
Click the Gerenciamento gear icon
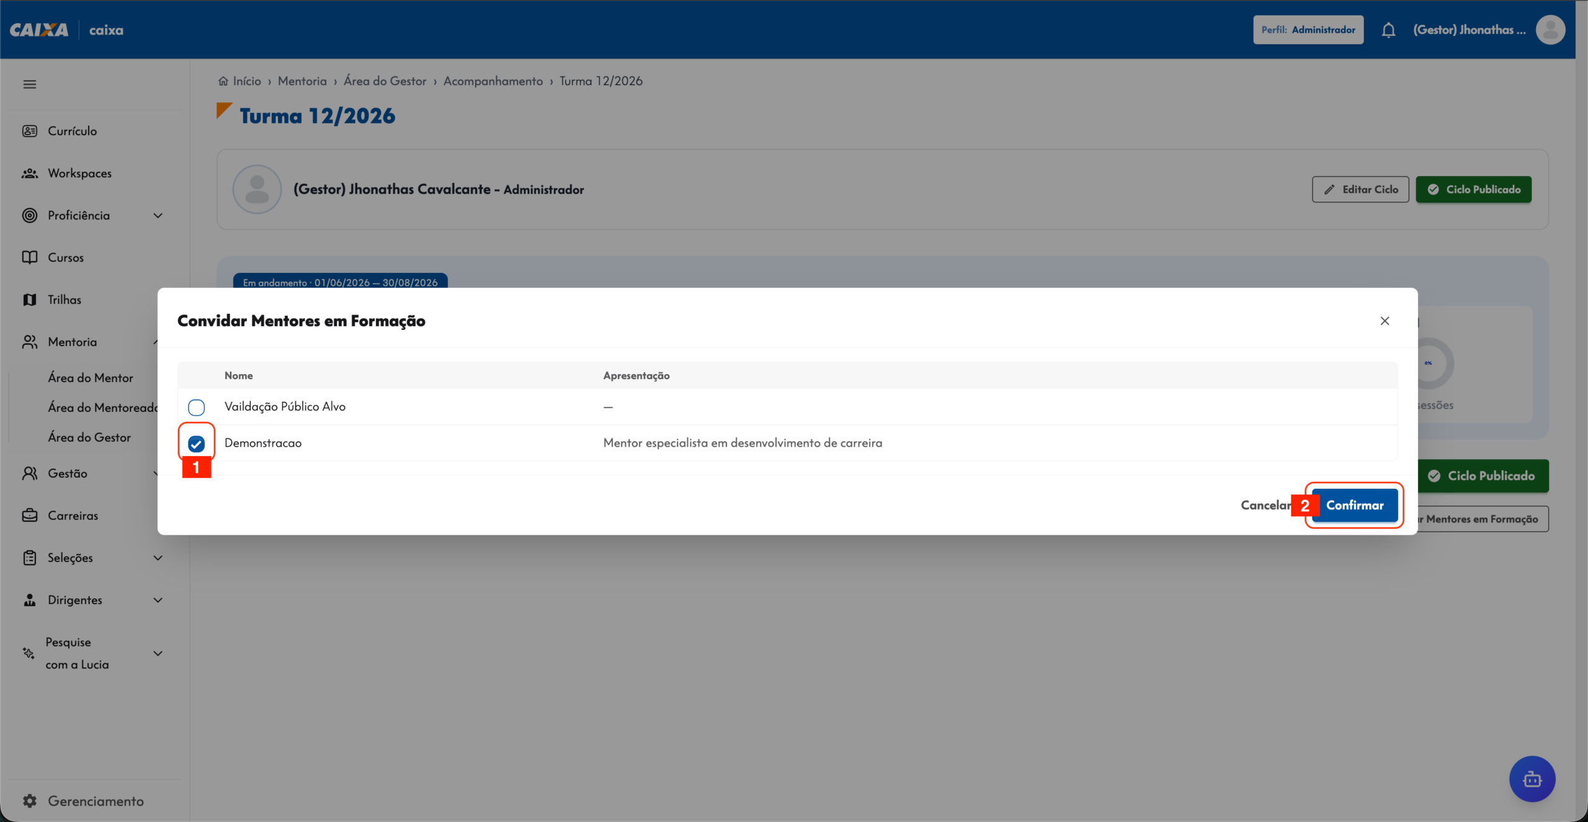(x=30, y=801)
